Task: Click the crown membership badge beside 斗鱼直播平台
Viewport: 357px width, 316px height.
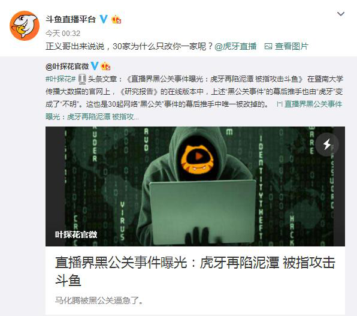Action: click(116, 20)
